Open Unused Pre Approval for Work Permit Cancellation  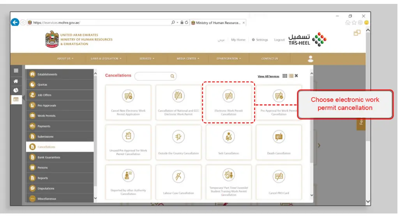point(128,142)
